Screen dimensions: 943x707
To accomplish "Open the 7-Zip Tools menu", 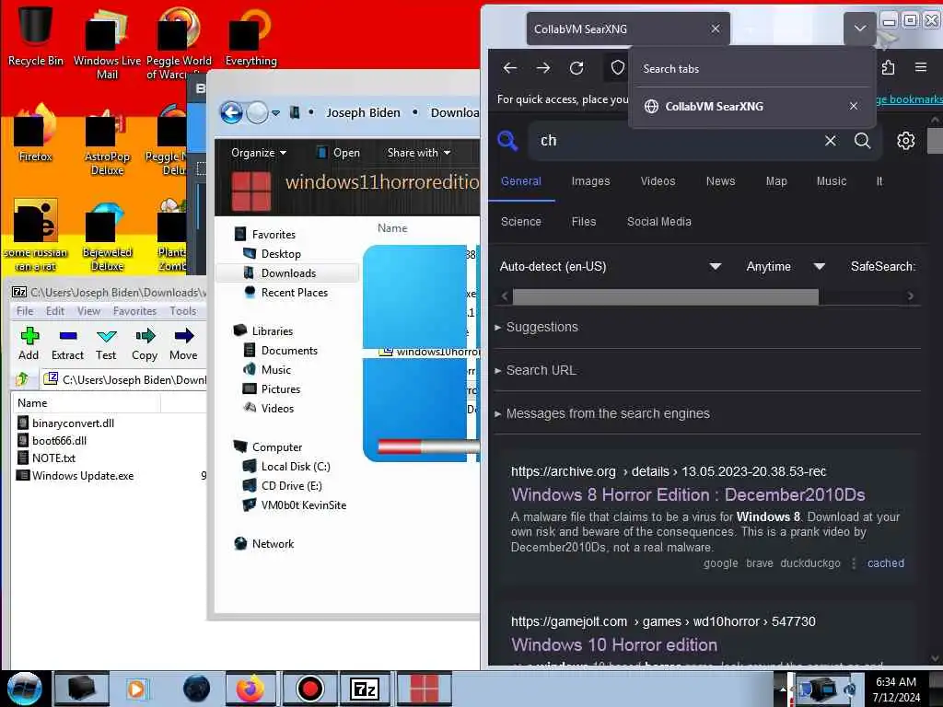I will [183, 311].
